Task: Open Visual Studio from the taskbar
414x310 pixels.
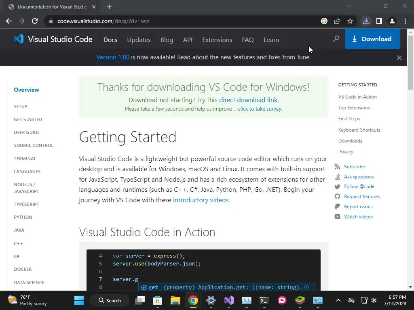Action: coord(229,300)
